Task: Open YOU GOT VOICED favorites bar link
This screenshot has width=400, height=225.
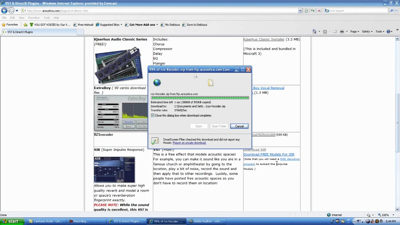Action: tap(50, 25)
